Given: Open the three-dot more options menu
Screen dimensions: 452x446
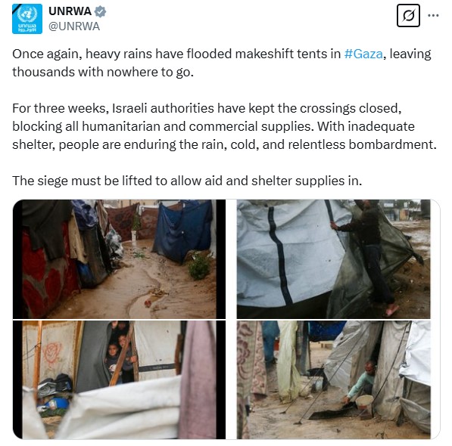Looking at the screenshot, I should [433, 16].
